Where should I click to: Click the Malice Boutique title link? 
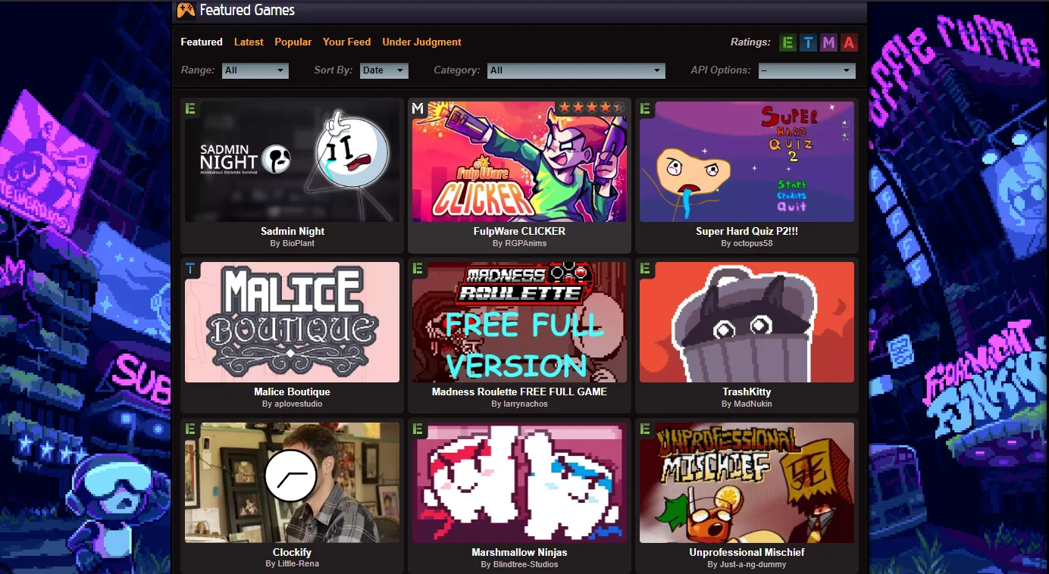pyautogui.click(x=292, y=392)
